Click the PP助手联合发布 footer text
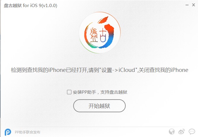 click(28, 132)
